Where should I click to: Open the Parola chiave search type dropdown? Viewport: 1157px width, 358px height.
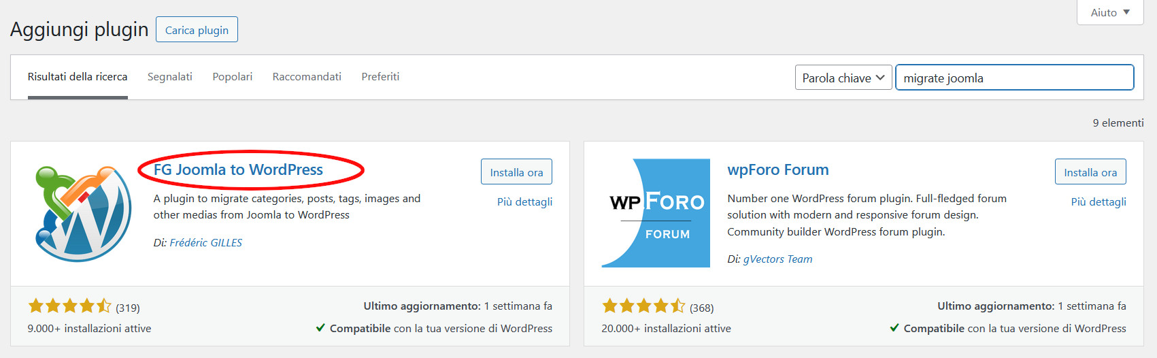(843, 78)
